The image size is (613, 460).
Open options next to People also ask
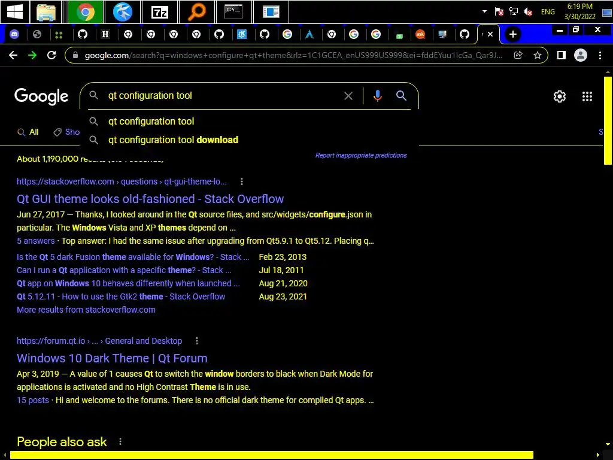click(x=120, y=441)
